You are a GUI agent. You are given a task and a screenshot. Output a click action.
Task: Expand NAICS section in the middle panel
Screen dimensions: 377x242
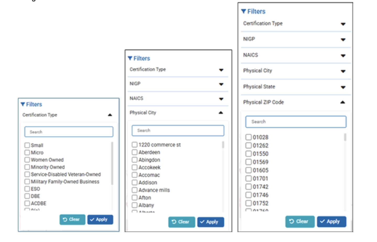pyautogui.click(x=221, y=99)
